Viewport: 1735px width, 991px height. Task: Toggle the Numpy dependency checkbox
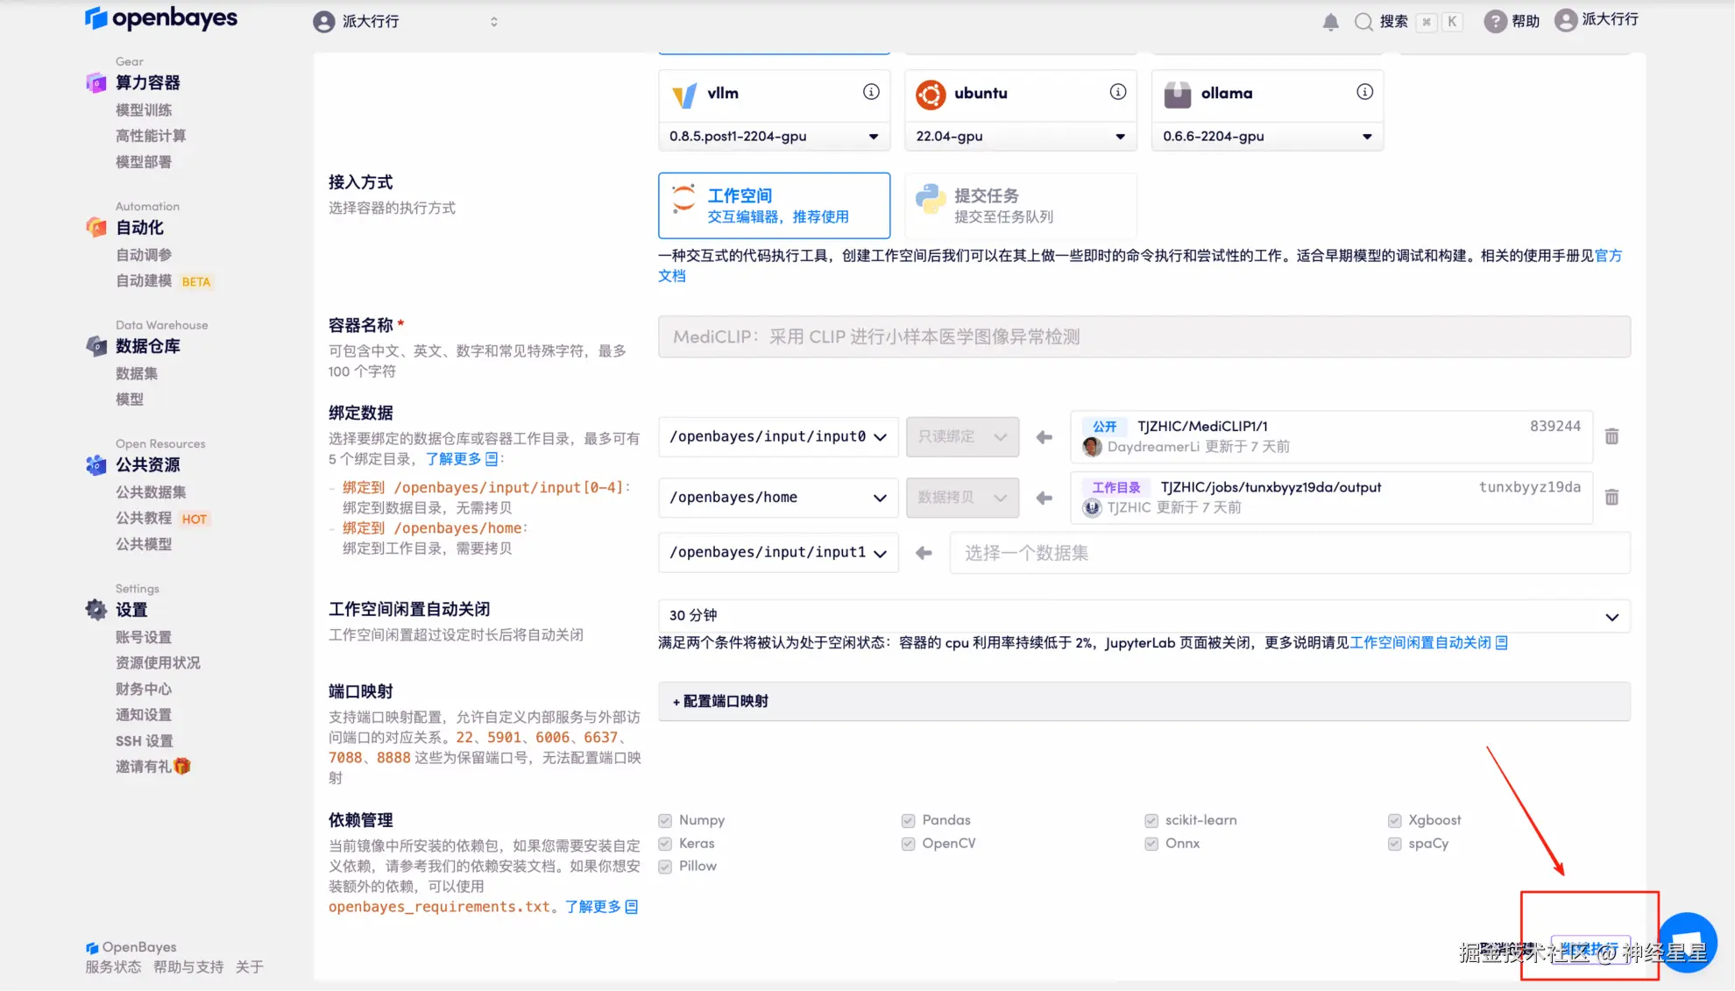click(665, 821)
